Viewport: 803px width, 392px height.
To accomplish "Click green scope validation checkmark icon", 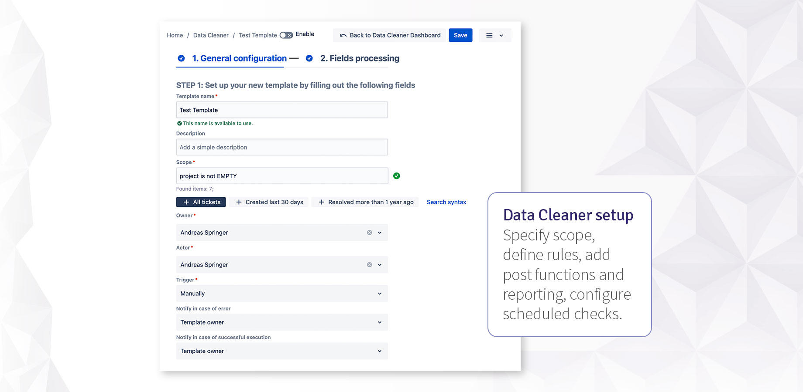I will pos(396,176).
